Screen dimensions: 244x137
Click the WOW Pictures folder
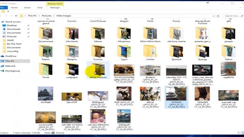(98, 70)
